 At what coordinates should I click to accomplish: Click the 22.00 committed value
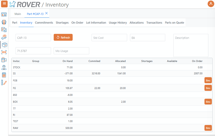[x=97, y=88]
